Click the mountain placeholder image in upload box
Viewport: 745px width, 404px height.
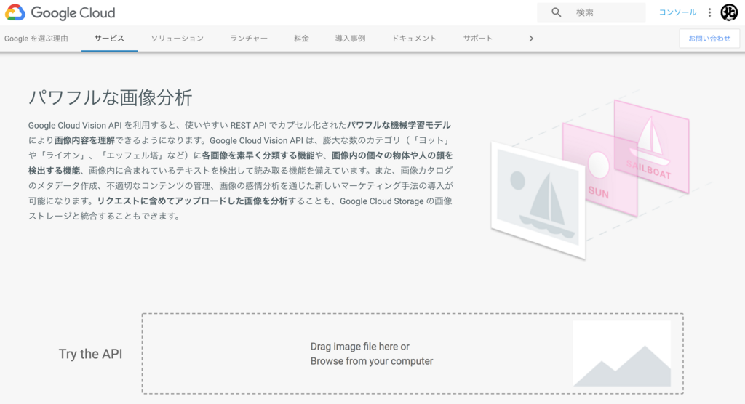pyautogui.click(x=621, y=354)
